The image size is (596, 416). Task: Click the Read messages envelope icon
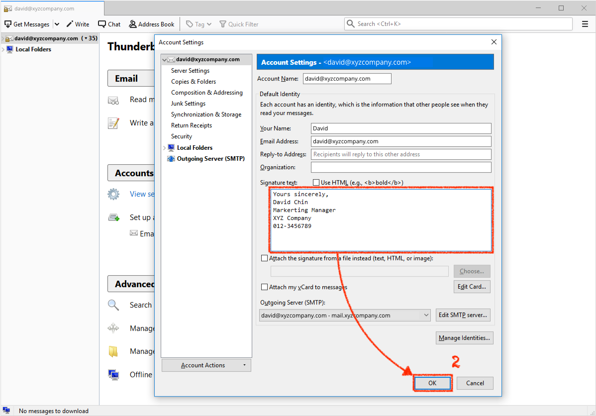point(113,100)
